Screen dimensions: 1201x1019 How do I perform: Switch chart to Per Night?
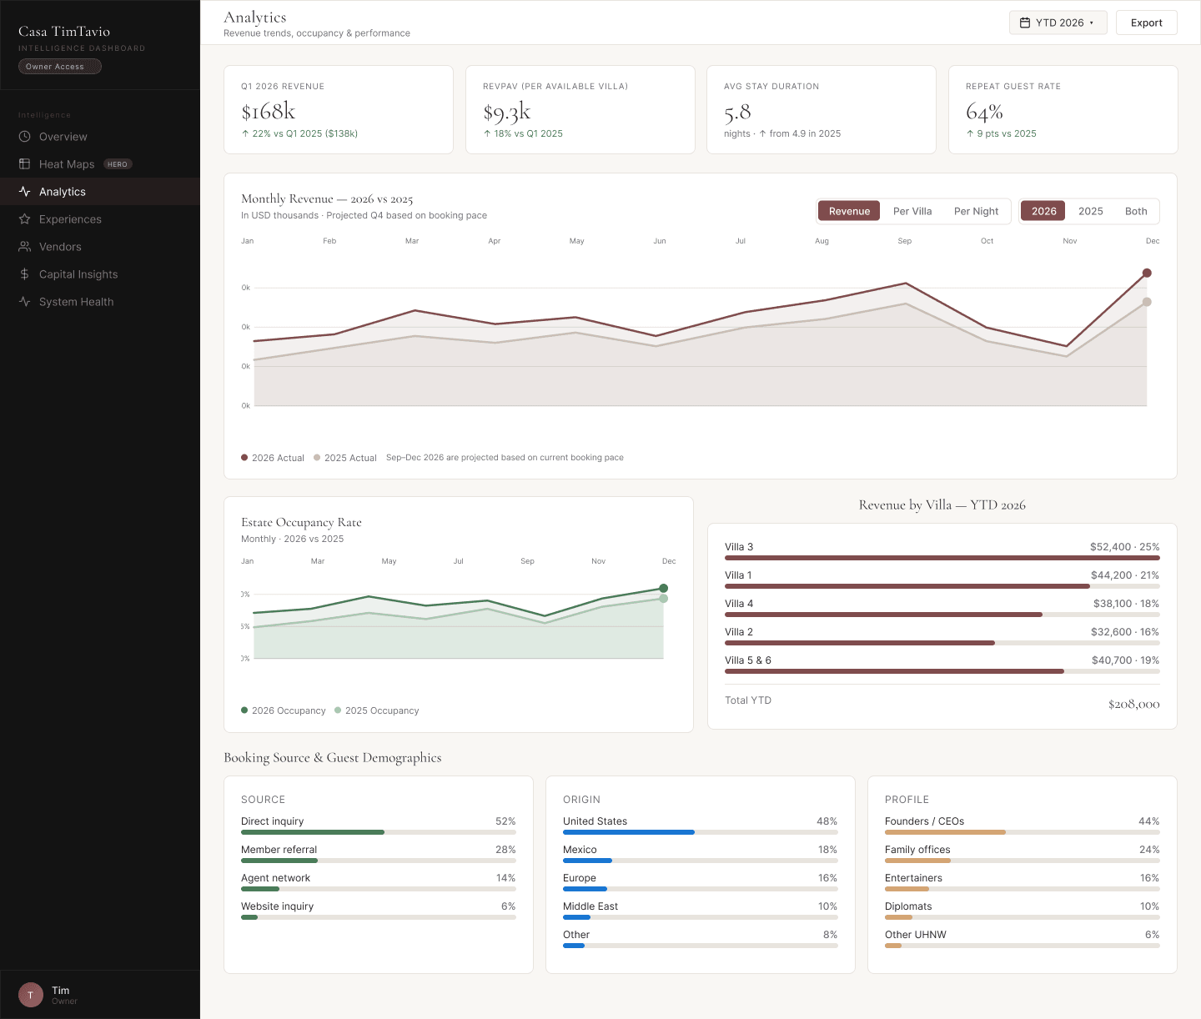tap(976, 211)
